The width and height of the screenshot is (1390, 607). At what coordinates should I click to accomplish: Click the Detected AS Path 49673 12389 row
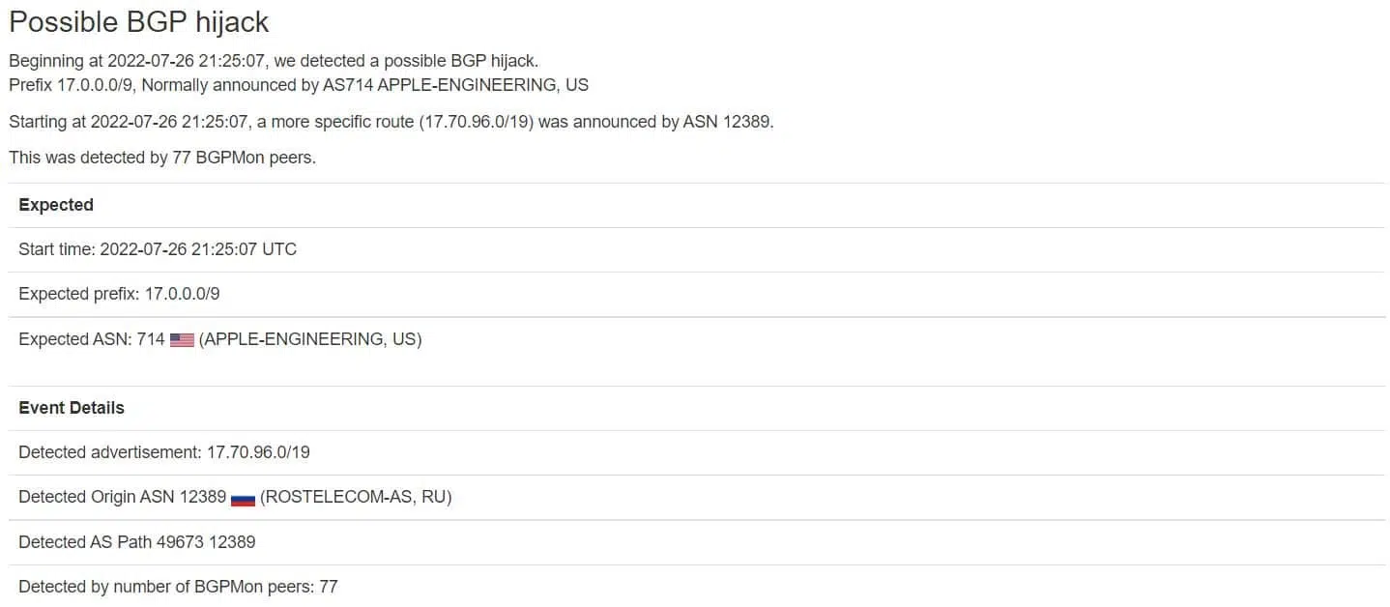click(x=697, y=542)
